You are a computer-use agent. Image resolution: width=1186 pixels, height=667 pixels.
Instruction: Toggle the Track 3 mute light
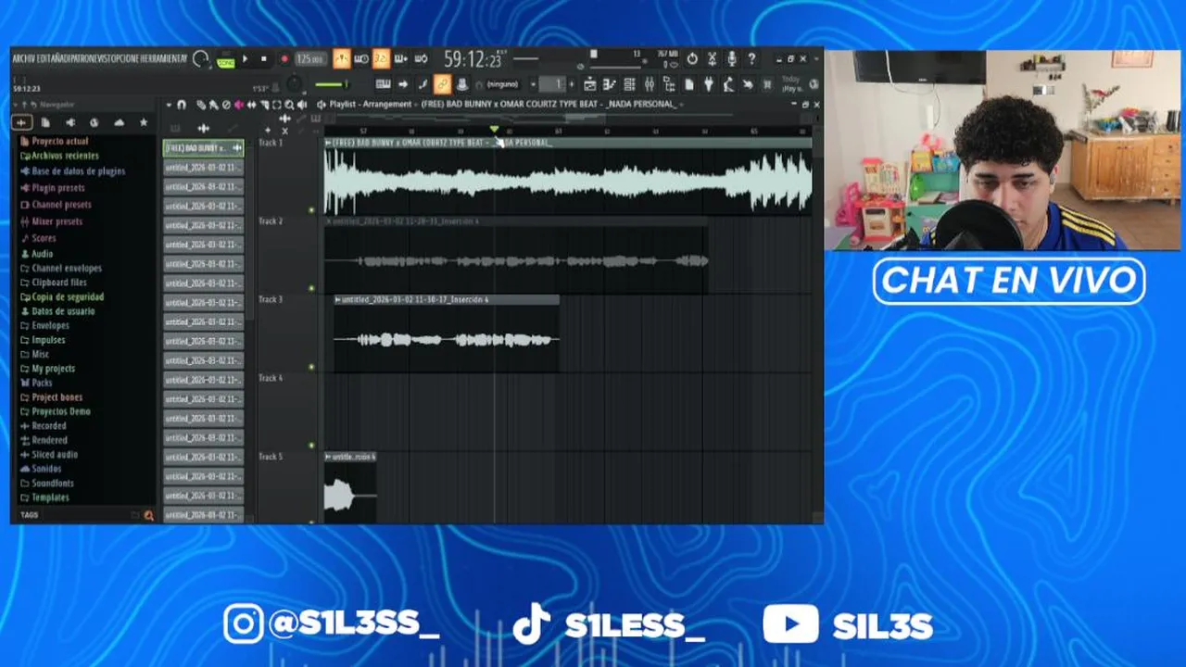311,367
